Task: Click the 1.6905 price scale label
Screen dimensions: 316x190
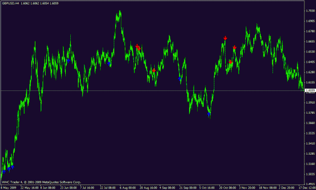Action: click(x=310, y=21)
